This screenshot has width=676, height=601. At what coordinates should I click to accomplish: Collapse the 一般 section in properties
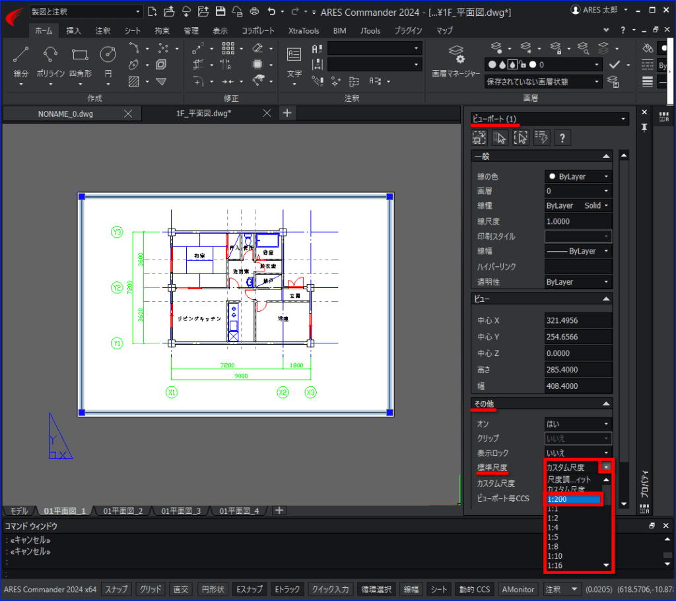(606, 156)
